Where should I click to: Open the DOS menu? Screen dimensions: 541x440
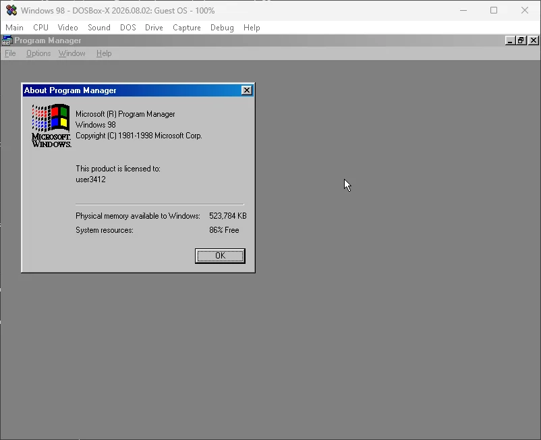(x=128, y=28)
